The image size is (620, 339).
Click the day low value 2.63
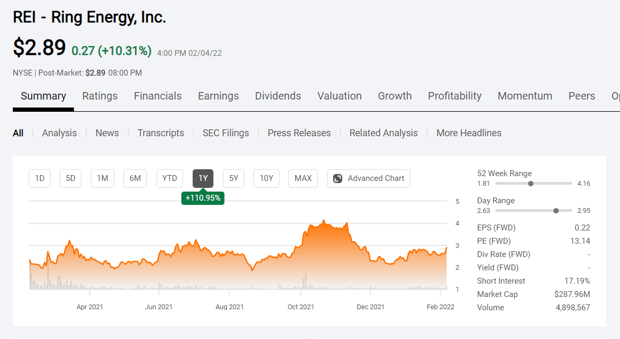coord(483,211)
